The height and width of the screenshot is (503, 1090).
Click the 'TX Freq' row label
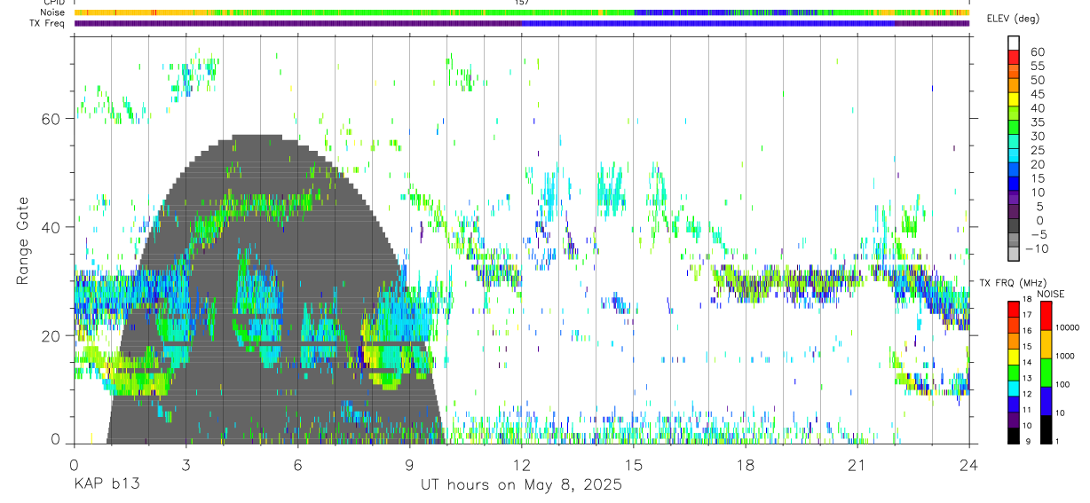(x=48, y=23)
